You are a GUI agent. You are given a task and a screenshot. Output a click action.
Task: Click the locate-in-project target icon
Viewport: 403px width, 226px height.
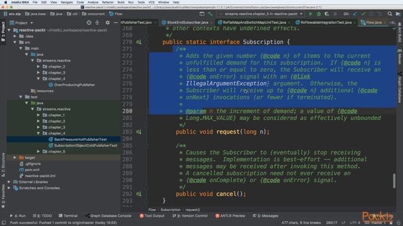tap(89, 23)
